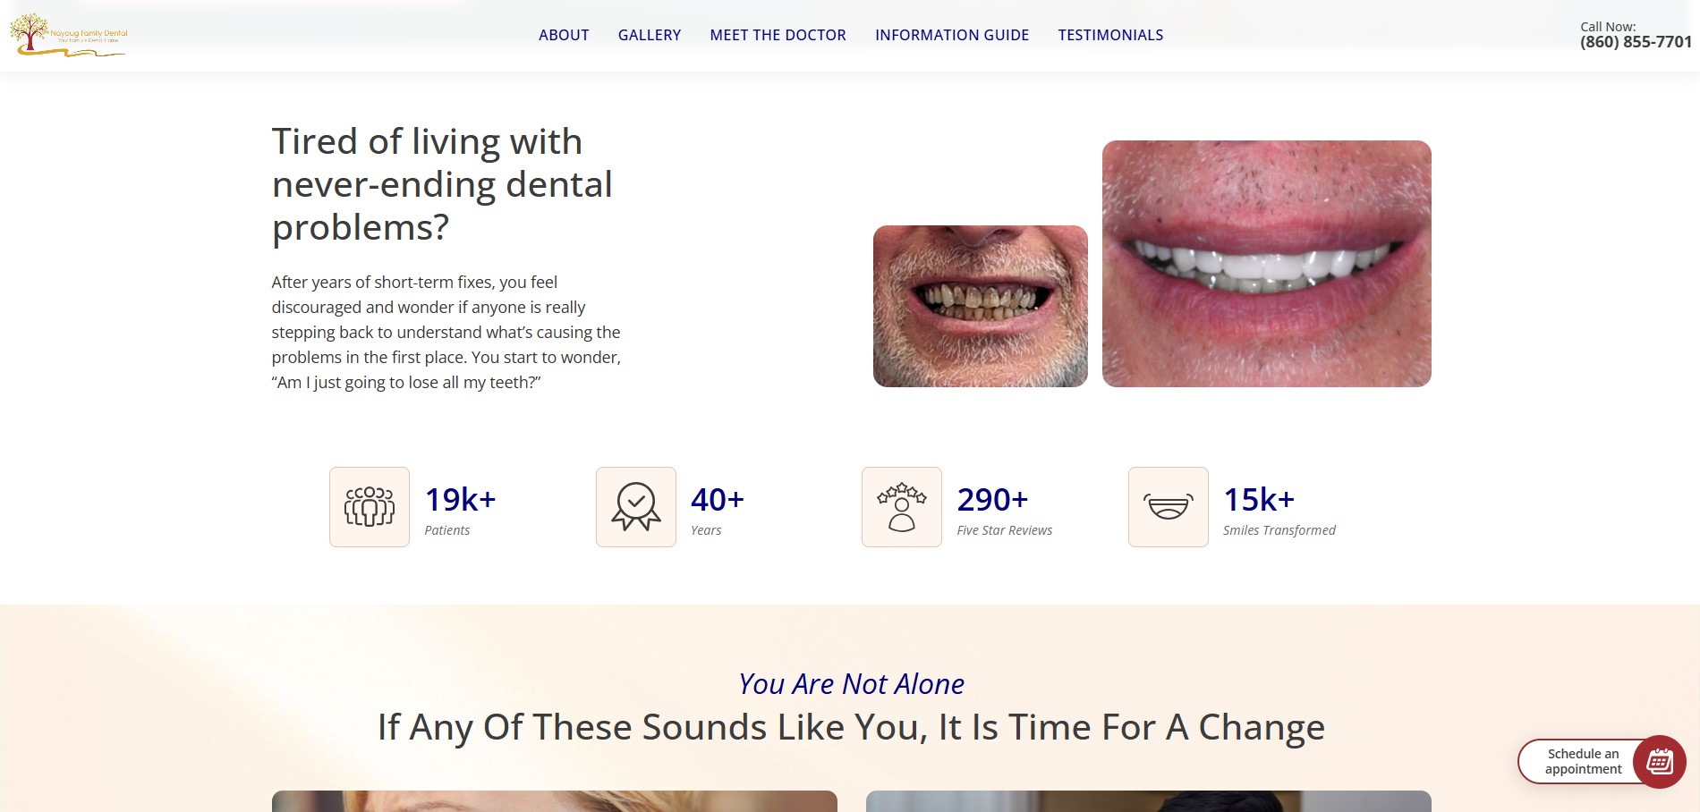Click the Patients group icon in the stats row

[368, 506]
